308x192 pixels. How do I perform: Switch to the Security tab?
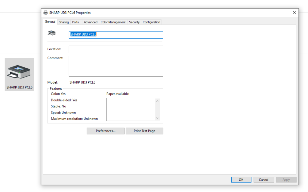click(x=134, y=22)
